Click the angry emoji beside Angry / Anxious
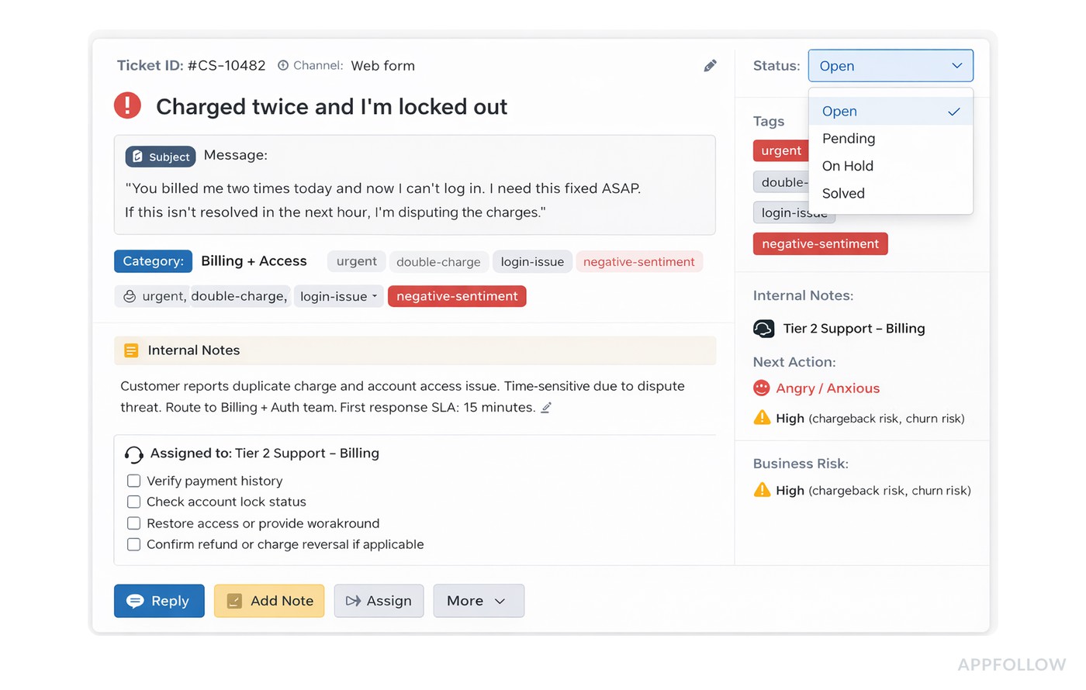Image resolution: width=1086 pixels, height=690 pixels. [761, 388]
